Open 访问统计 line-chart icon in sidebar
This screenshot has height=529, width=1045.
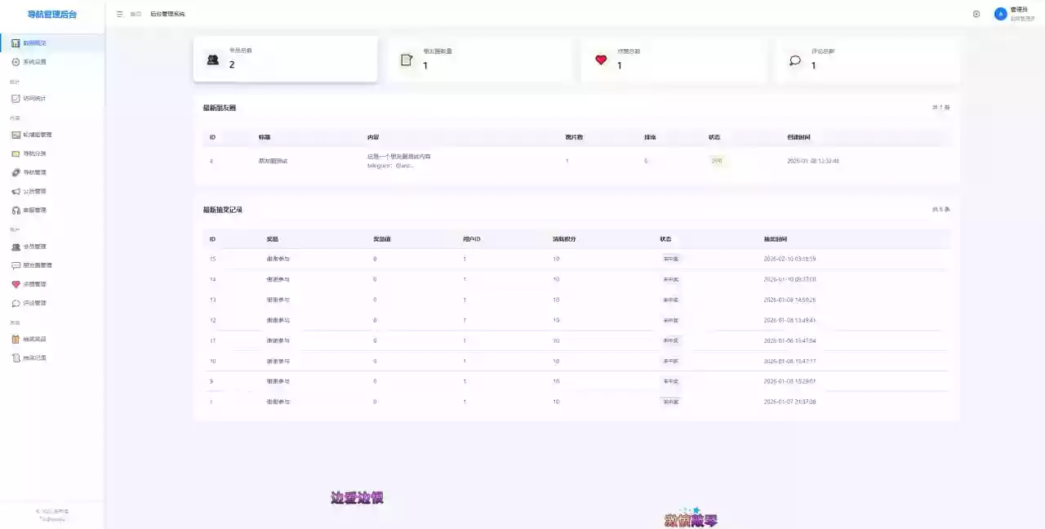click(16, 99)
